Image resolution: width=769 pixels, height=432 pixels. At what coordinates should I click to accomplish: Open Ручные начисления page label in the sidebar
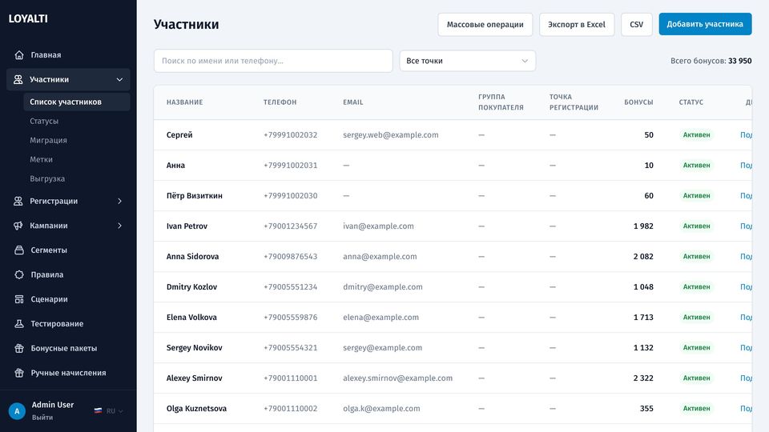68,372
